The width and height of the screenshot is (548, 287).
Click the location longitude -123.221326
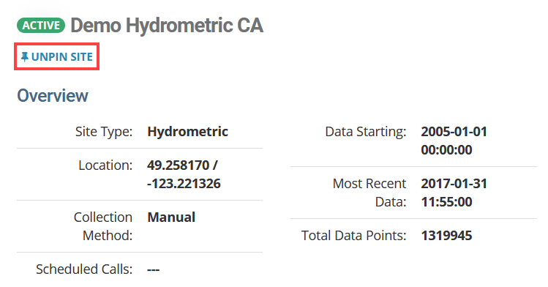point(184,184)
